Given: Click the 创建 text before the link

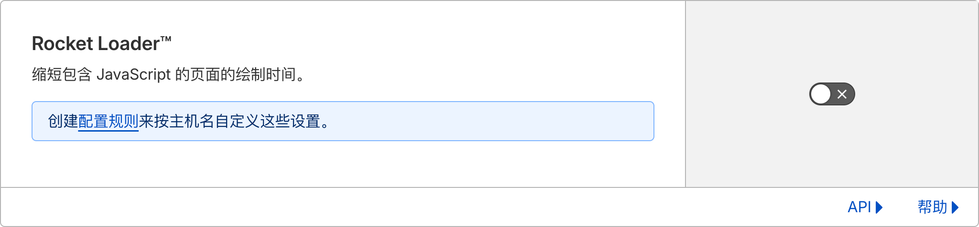Looking at the screenshot, I should coord(63,122).
